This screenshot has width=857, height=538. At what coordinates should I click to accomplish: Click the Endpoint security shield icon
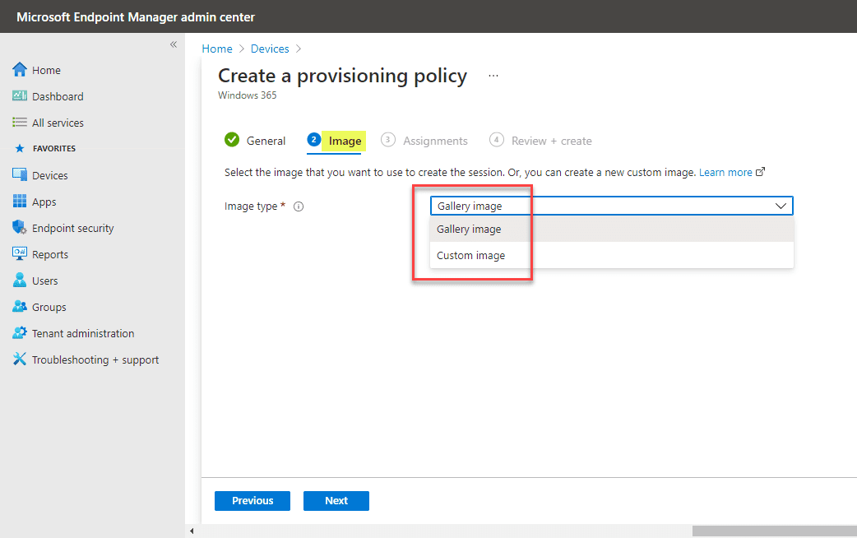(x=20, y=228)
